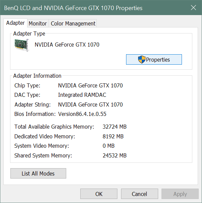Click the Adapter Information group heading
Viewport: 202px width, 203px height.
(x=37, y=76)
